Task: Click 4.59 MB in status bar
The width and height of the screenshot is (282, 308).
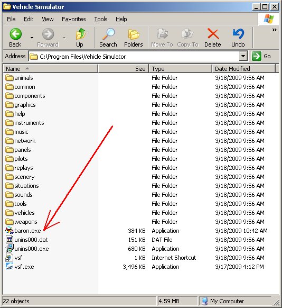Action: click(x=169, y=301)
